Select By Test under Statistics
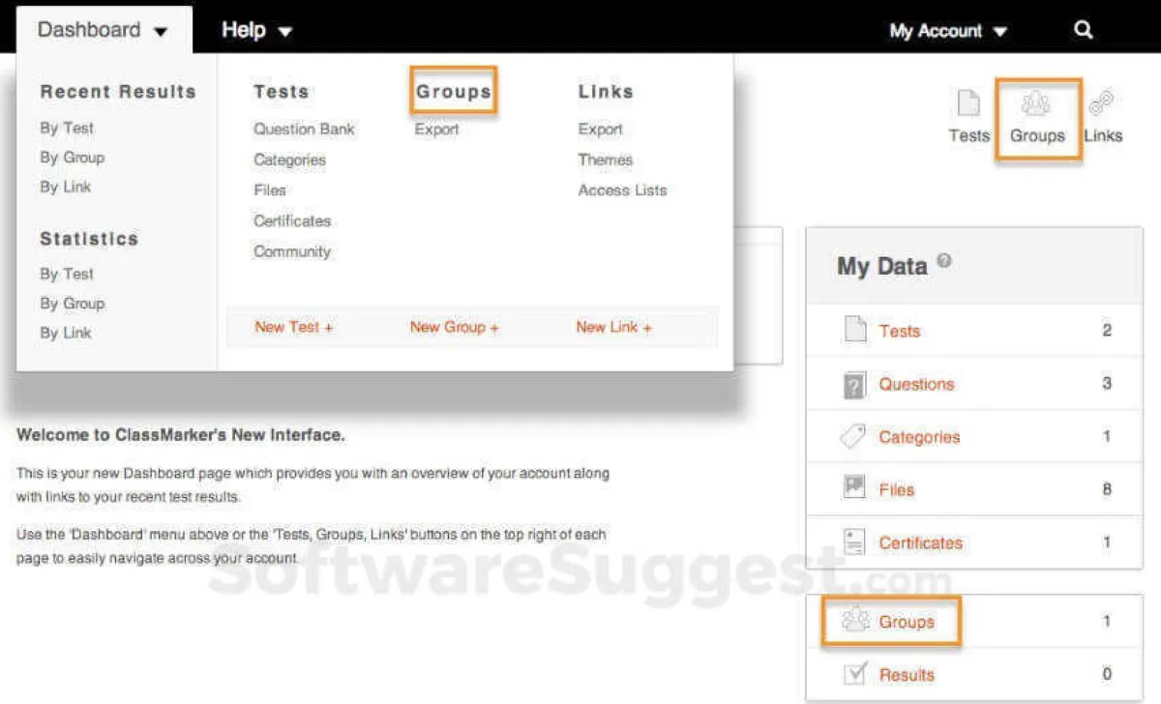Screen dimensions: 1161x704 pyautogui.click(x=67, y=274)
